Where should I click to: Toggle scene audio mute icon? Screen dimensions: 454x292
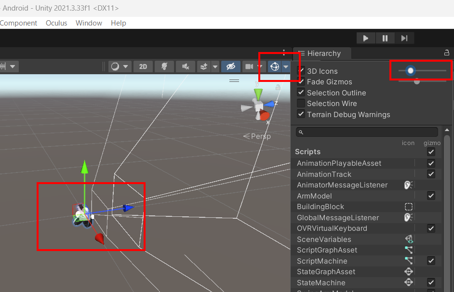[x=186, y=66]
